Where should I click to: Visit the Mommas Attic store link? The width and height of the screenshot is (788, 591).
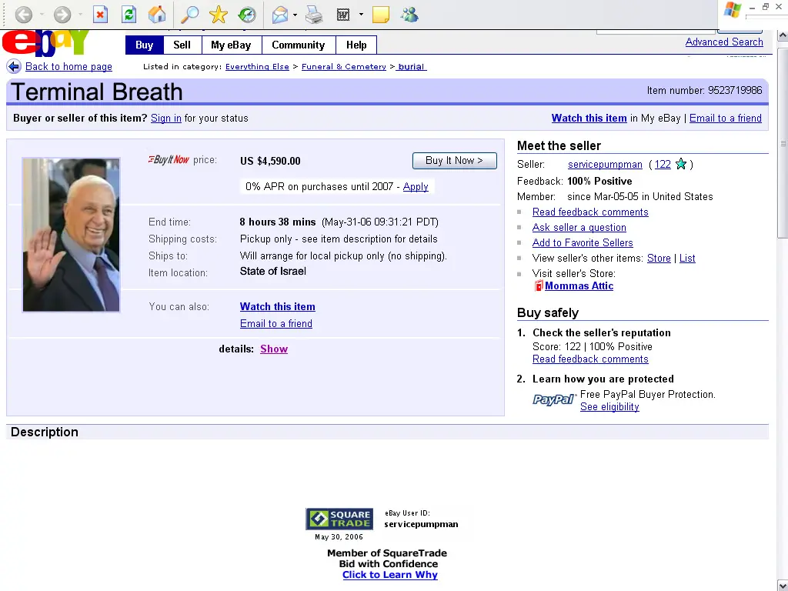click(579, 286)
